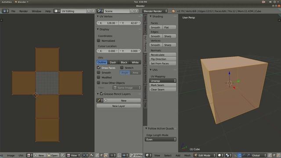Image resolution: width=281 pixels, height=158 pixels.
Task: Click the Flip Direction button
Action: click(x=163, y=59)
